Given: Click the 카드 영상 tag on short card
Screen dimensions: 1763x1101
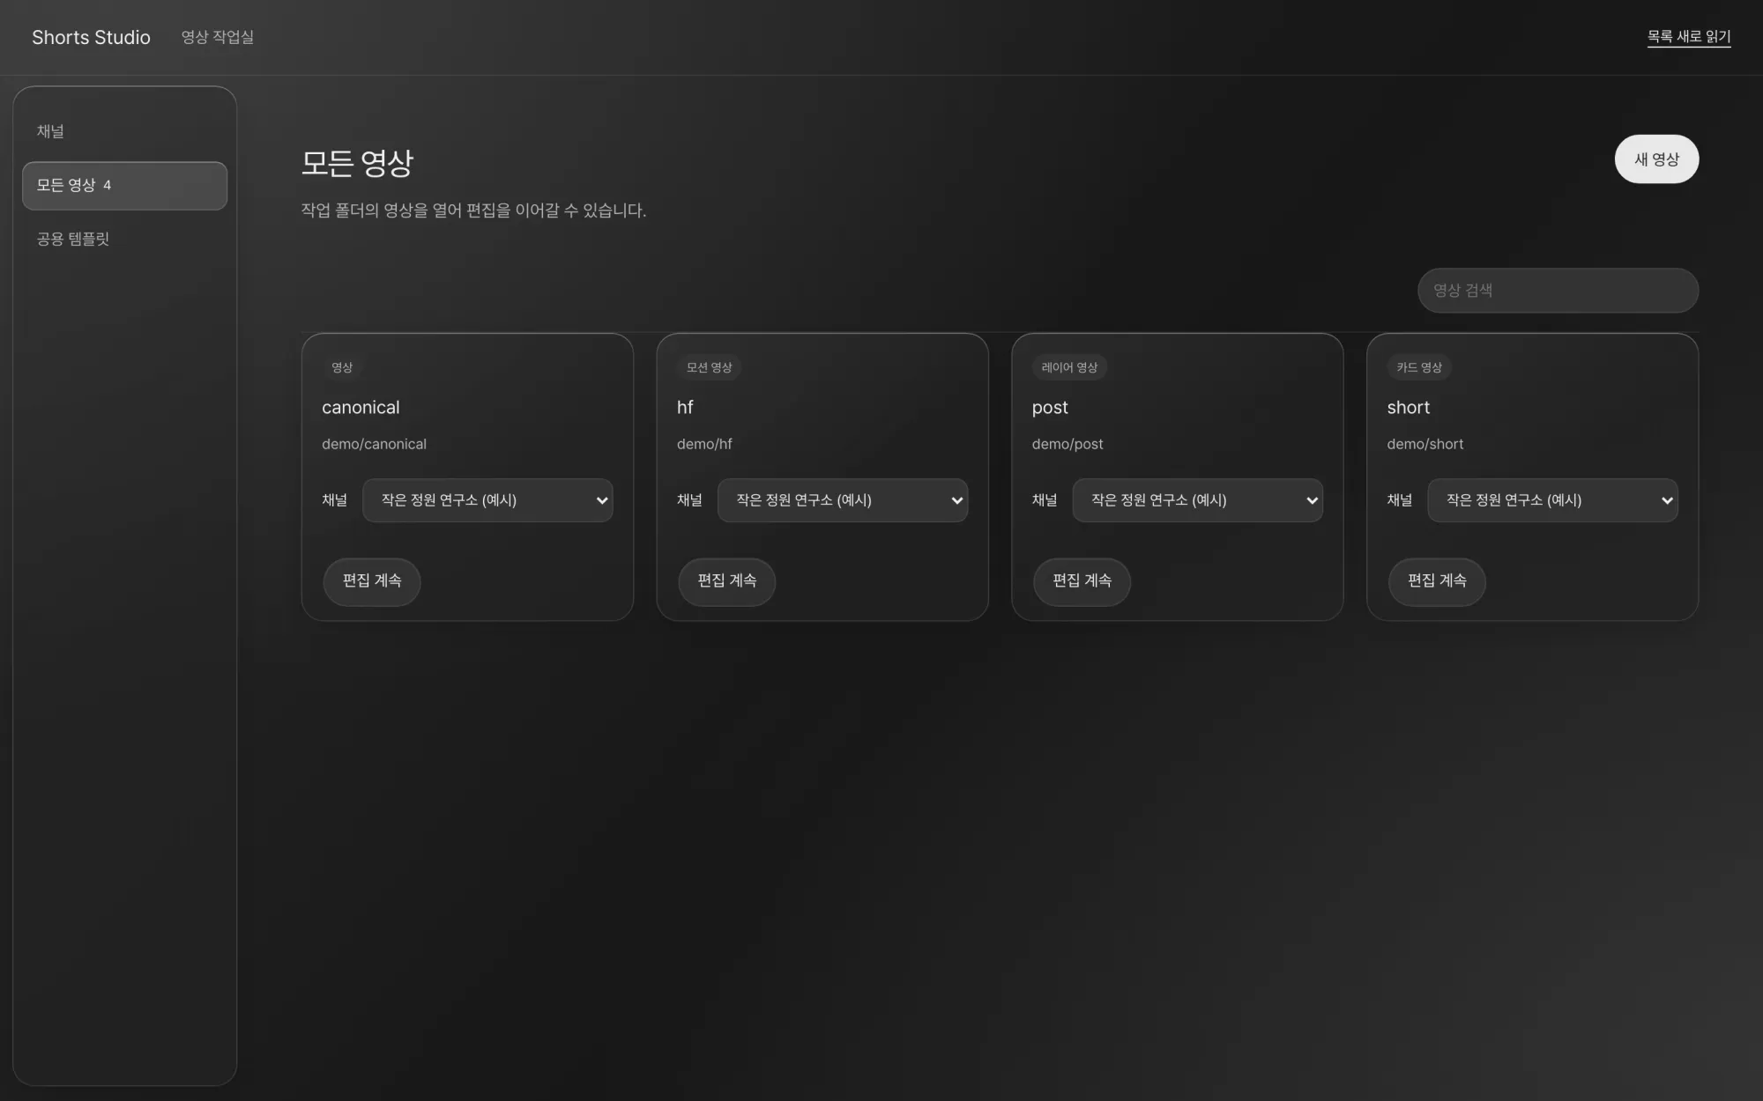Looking at the screenshot, I should click(x=1419, y=367).
